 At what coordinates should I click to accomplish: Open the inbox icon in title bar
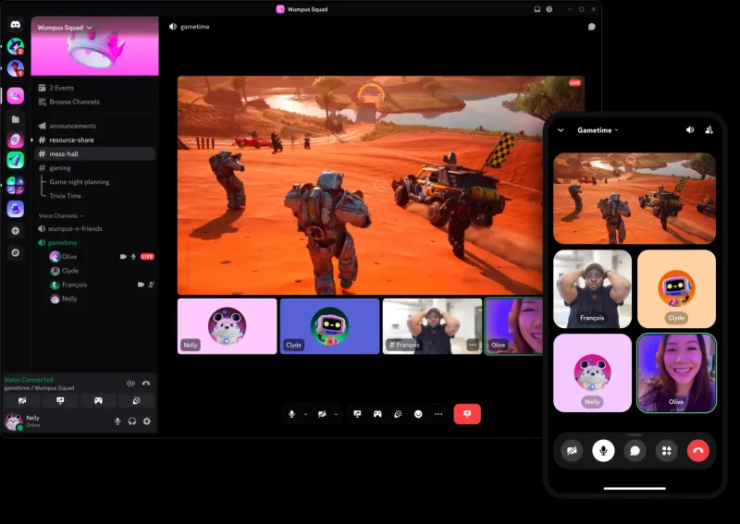click(537, 9)
